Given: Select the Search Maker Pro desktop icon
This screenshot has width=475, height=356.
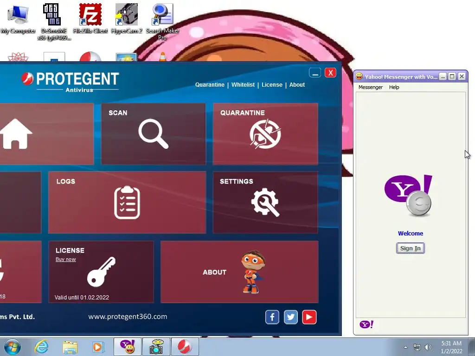Looking at the screenshot, I should point(163,22).
